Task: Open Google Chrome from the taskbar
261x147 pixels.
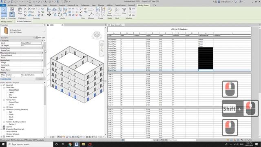Action: tap(70, 144)
